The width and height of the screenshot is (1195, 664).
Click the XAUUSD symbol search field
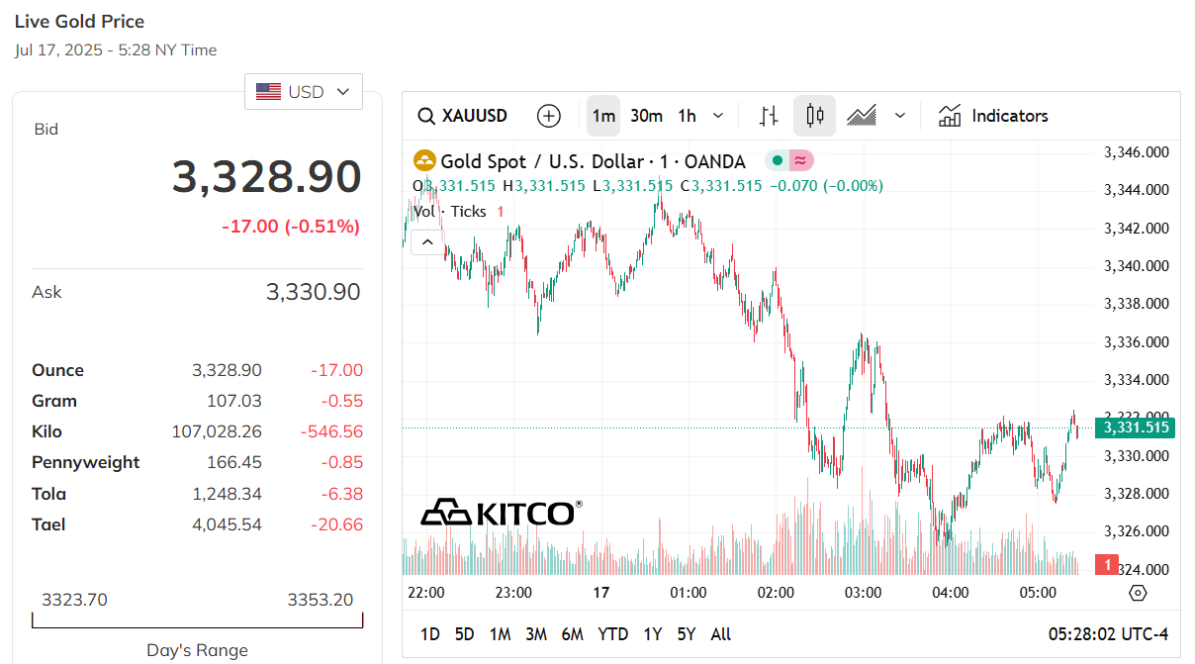click(475, 116)
